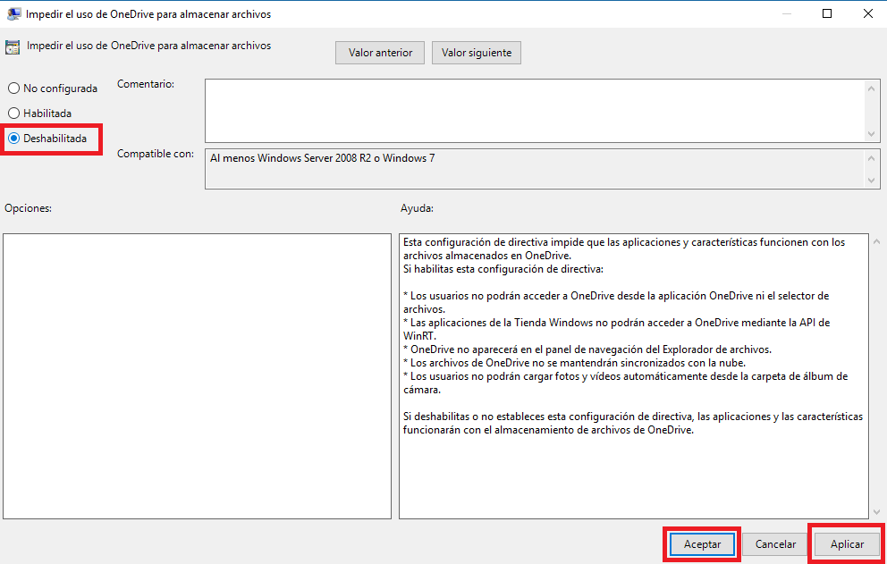Select the No configurada radio option
The height and width of the screenshot is (564, 887).
53,88
